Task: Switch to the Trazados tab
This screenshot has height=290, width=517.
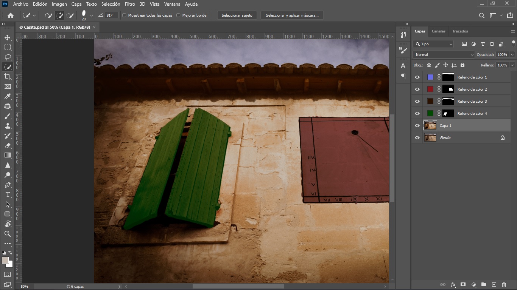Action: coord(460,31)
